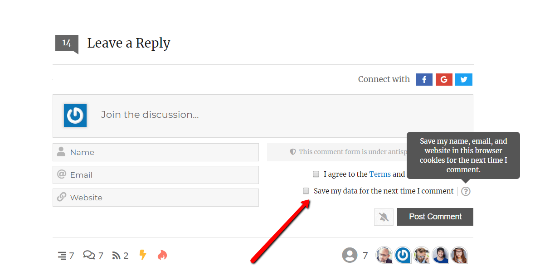The image size is (535, 276).
Task: Connect with Google icon
Action: point(444,80)
